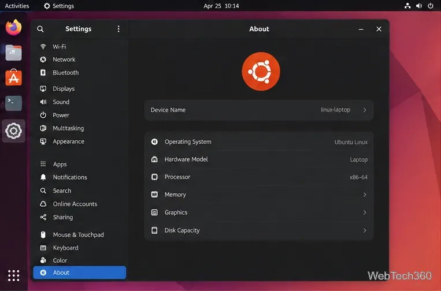Click the Notifications bell icon
The width and height of the screenshot is (441, 291).
[43, 177]
